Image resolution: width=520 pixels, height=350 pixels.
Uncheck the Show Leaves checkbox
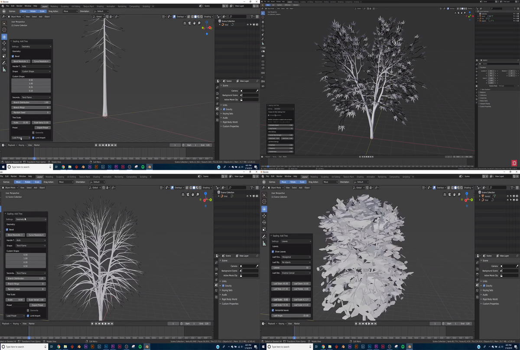[x=273, y=252]
